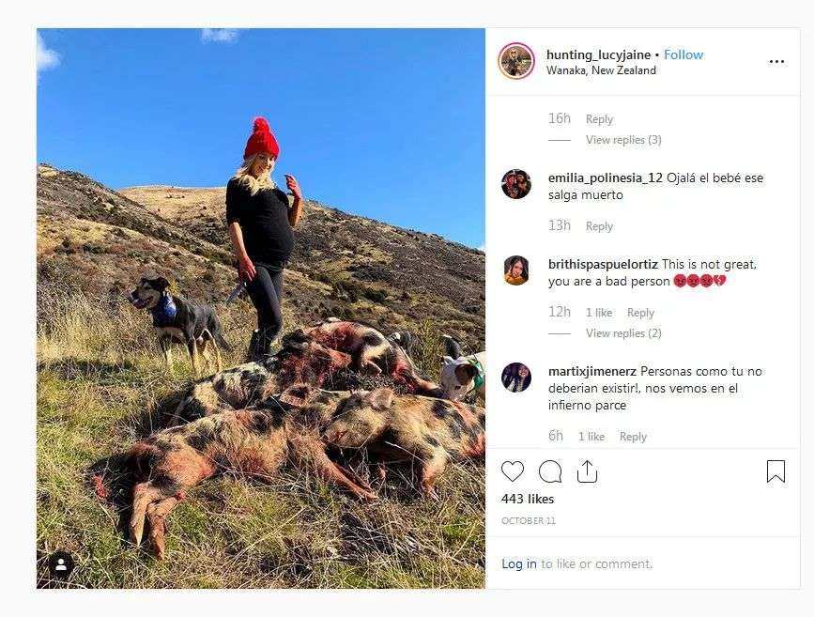This screenshot has width=814, height=617.
Task: Open Wanaka, New Zealand location link
Action: pos(601,70)
